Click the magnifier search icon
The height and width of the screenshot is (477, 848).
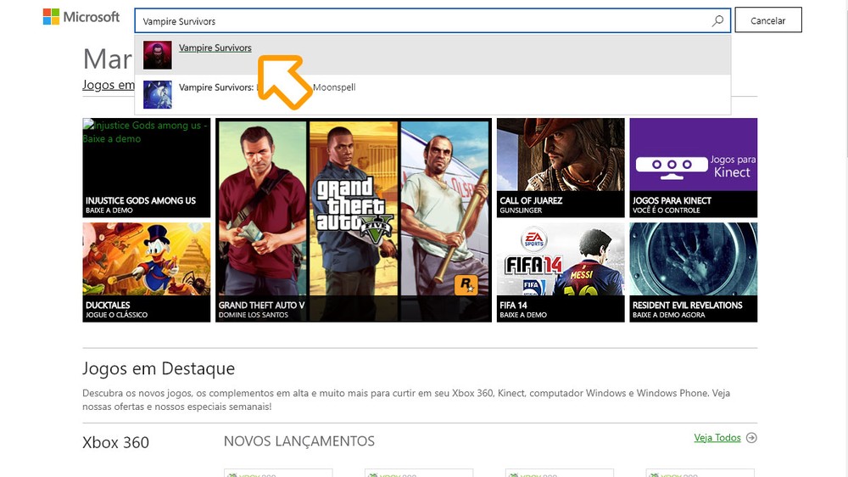(x=717, y=21)
